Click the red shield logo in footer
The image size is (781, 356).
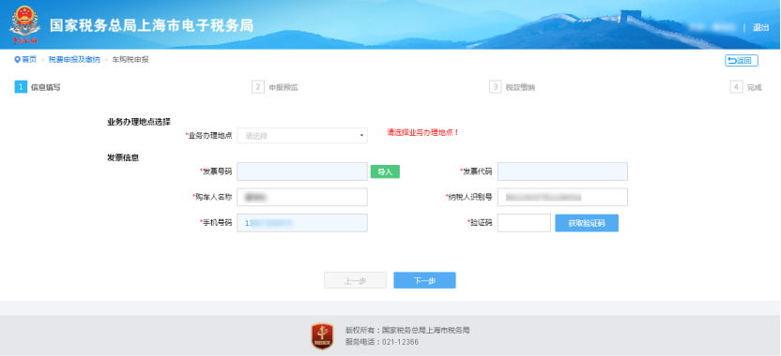pyautogui.click(x=322, y=336)
